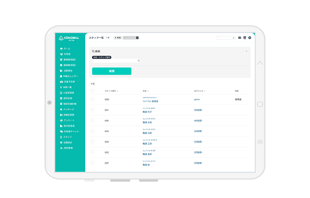Open the manual book icon in header

pyautogui.click(x=245, y=37)
